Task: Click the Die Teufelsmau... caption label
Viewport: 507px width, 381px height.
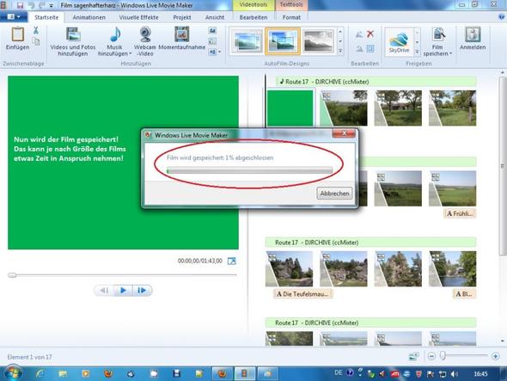Action: pyautogui.click(x=303, y=294)
